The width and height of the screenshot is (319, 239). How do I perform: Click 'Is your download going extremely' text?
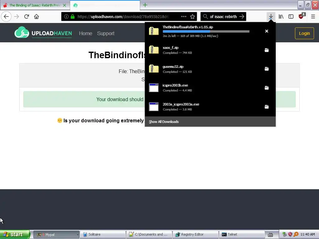point(103,120)
